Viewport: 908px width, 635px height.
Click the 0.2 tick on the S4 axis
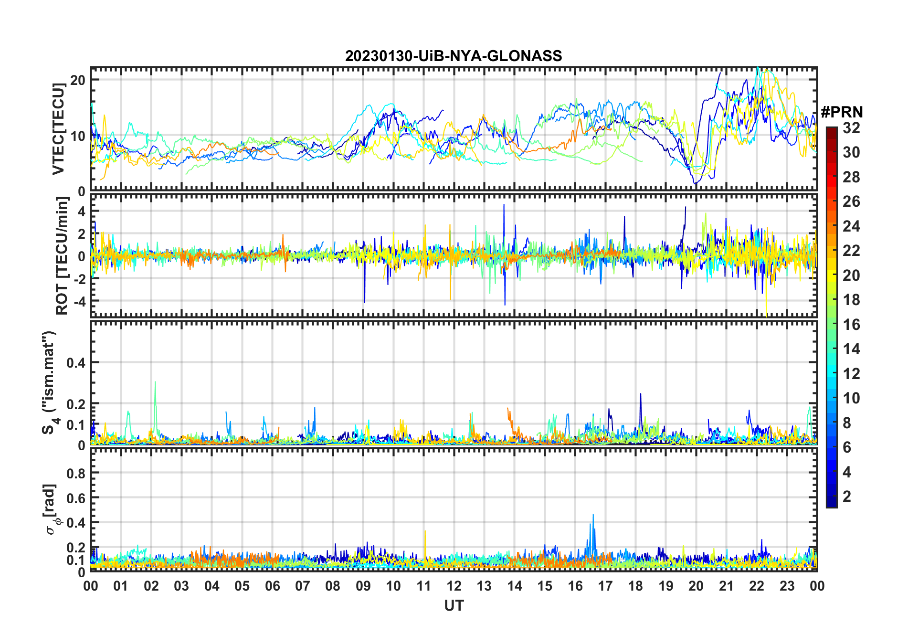76,404
